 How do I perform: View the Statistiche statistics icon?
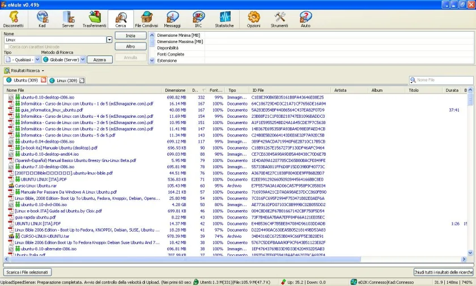click(224, 19)
